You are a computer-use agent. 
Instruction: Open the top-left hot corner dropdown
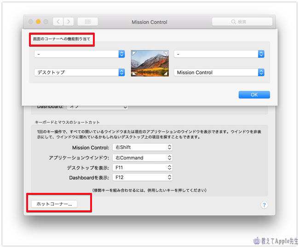click(x=80, y=54)
